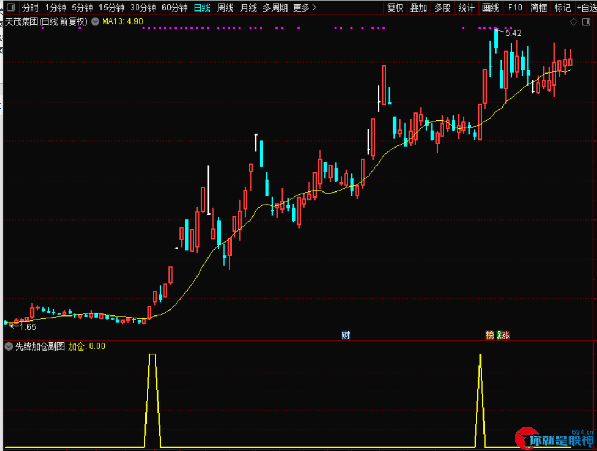
Task: Switch to 30分钟 chart period
Action: tap(143, 8)
